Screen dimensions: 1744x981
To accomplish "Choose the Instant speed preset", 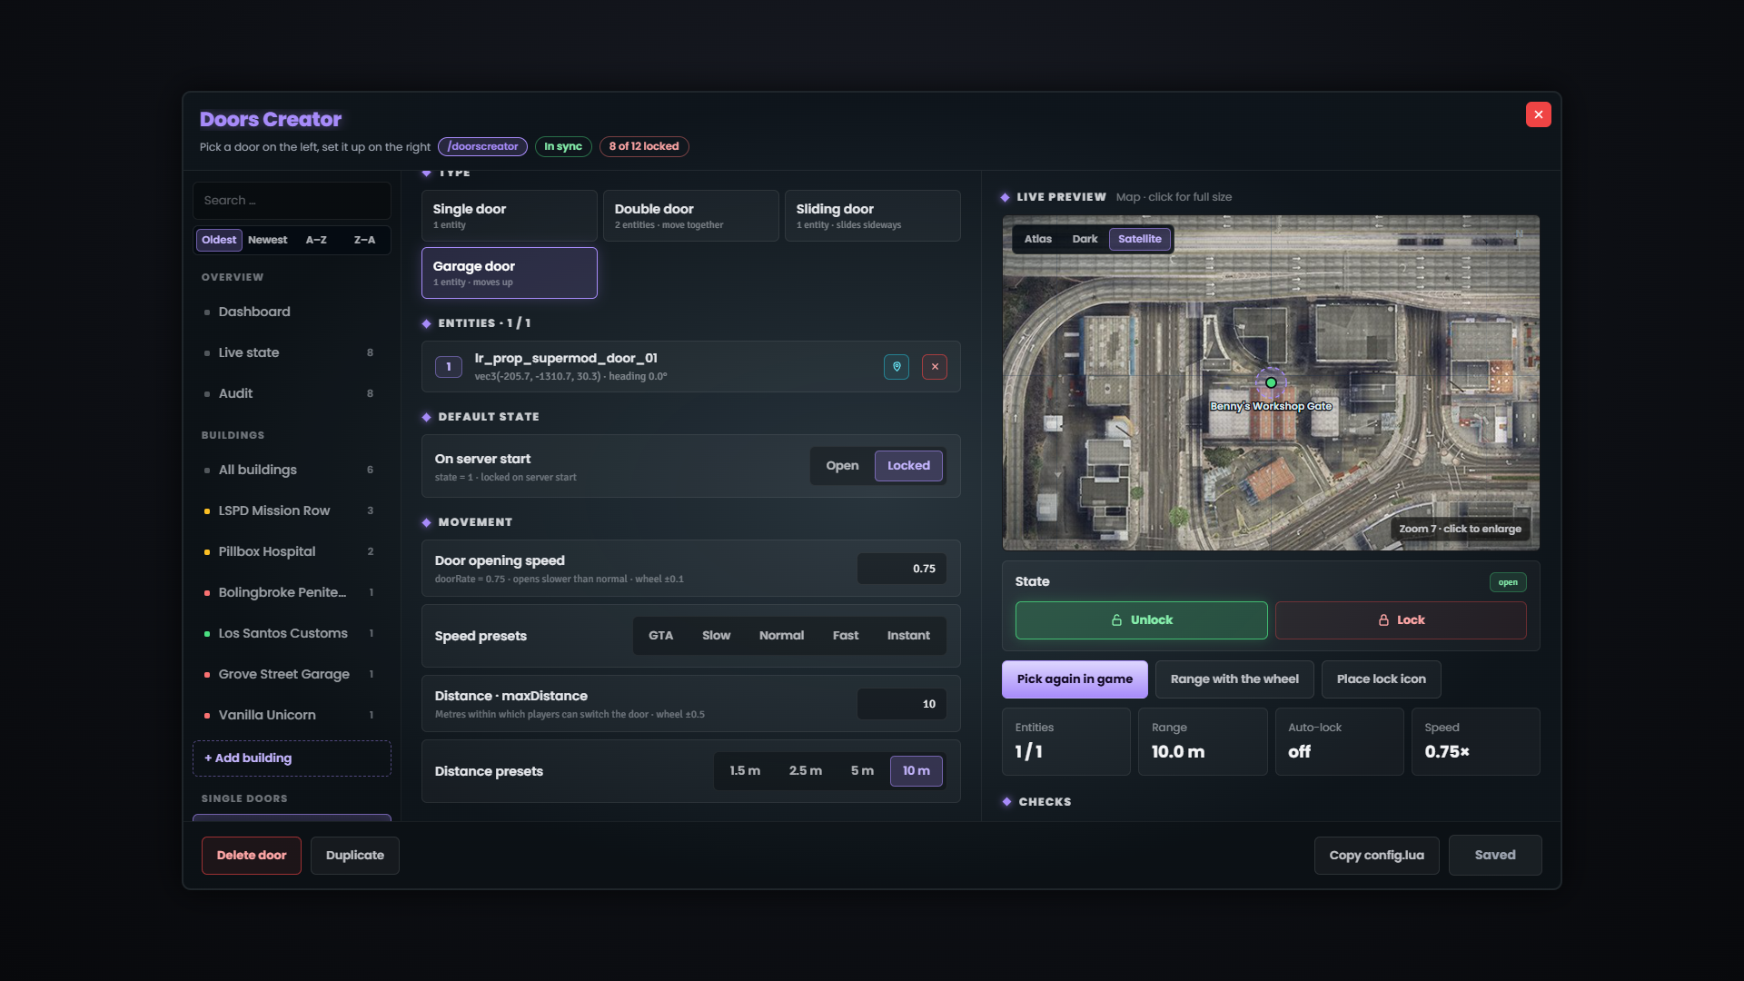I will [908, 636].
